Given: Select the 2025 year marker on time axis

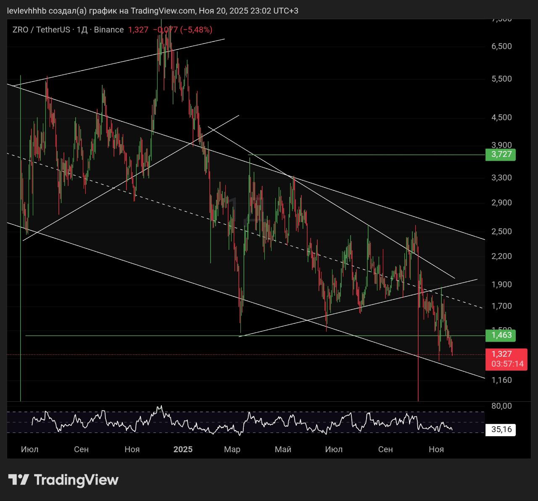Looking at the screenshot, I should pos(183,449).
